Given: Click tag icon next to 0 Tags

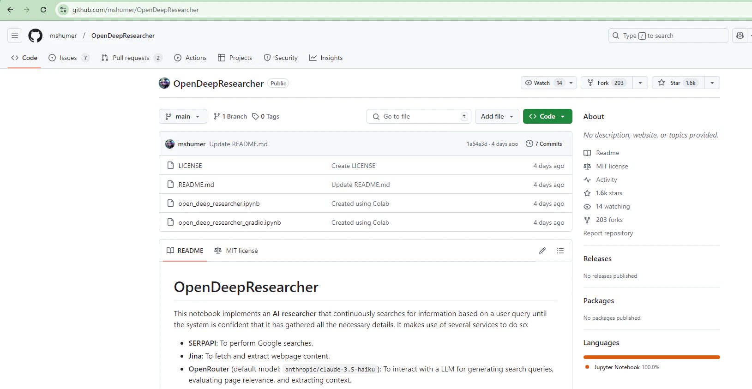Looking at the screenshot, I should (255, 116).
